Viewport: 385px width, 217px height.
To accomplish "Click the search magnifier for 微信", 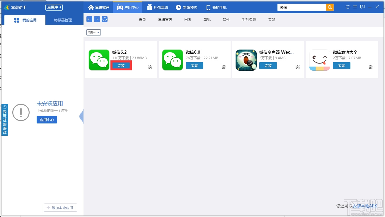I will [329, 7].
